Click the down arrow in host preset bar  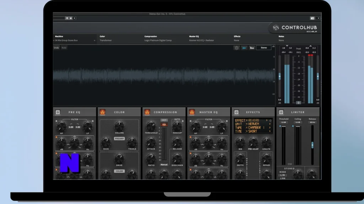tap(71, 18)
